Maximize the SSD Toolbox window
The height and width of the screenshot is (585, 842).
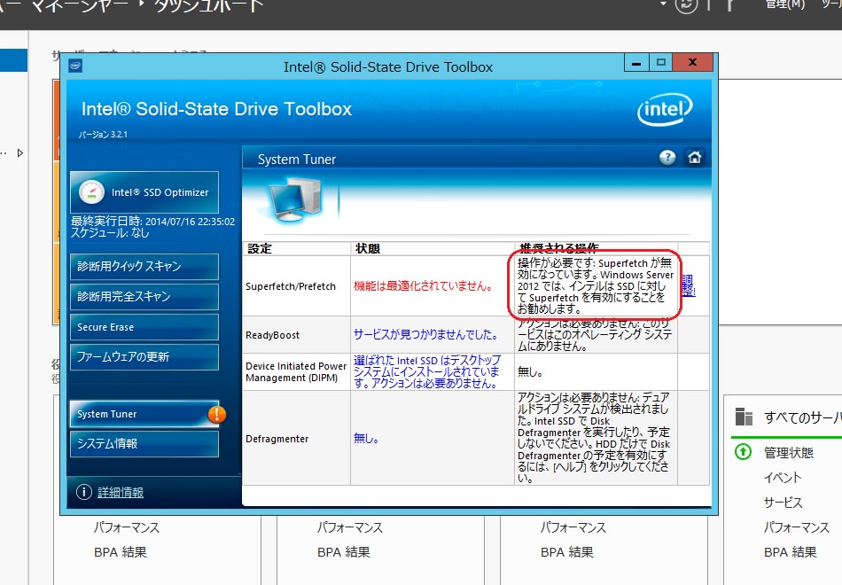click(x=661, y=62)
